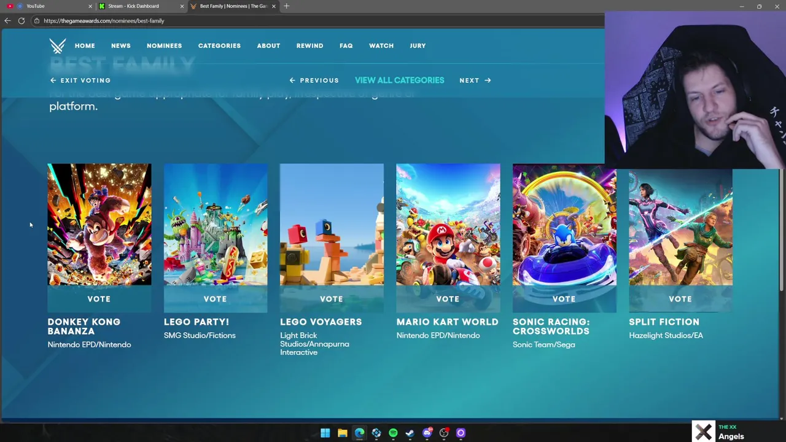Open the Windows Start menu
The height and width of the screenshot is (442, 786).
(x=325, y=433)
